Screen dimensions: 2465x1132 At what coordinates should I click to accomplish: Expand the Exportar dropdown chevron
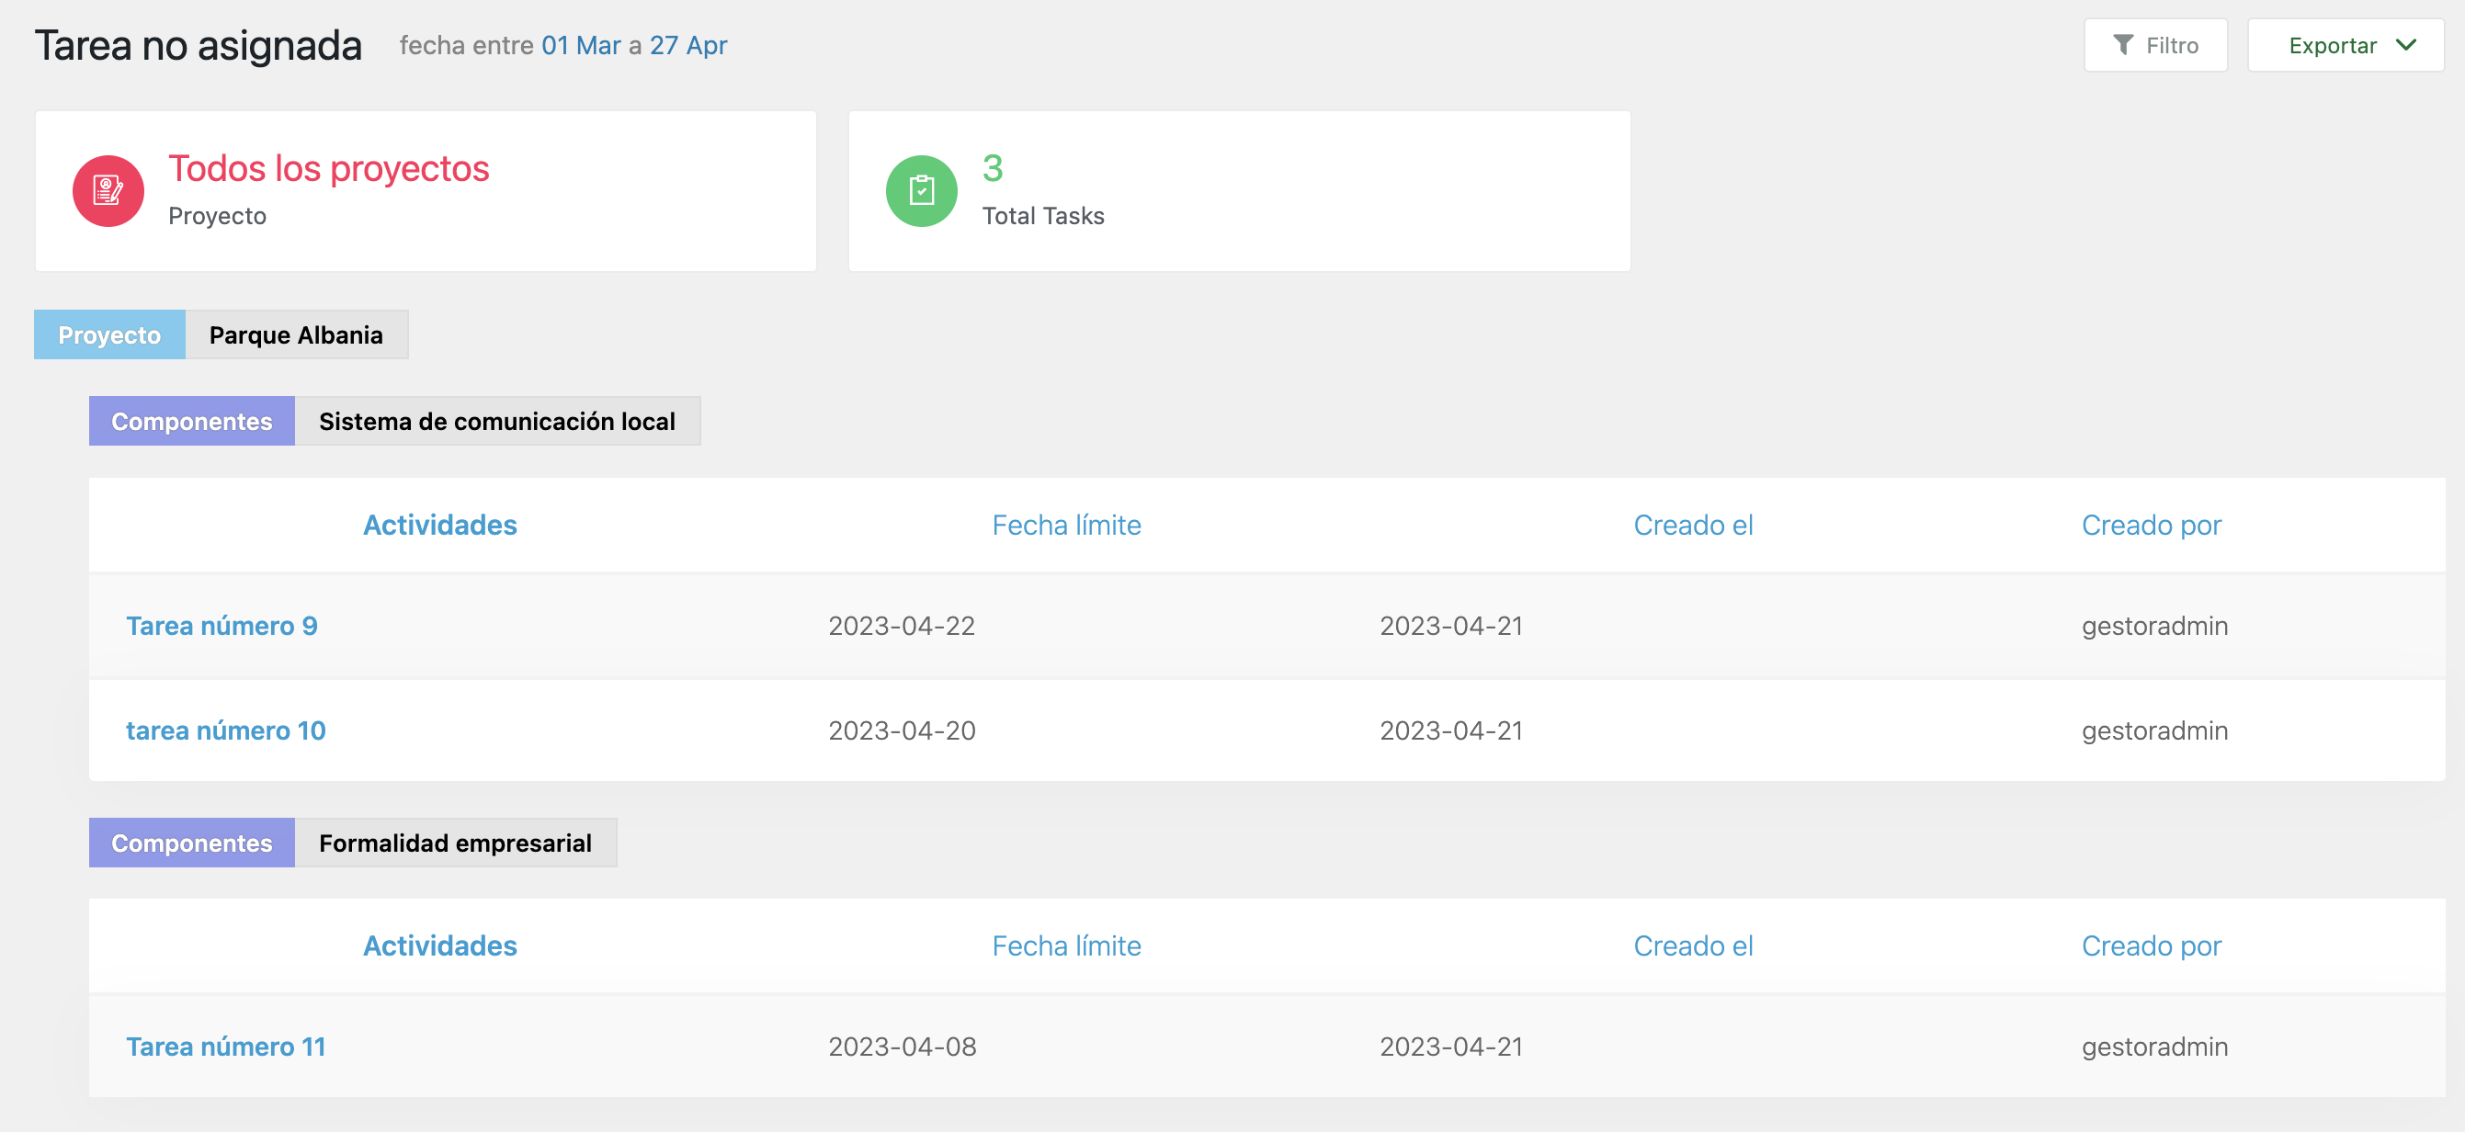pos(2406,45)
